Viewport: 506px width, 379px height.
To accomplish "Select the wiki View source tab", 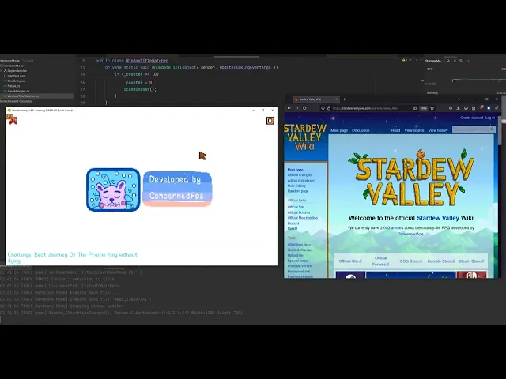I will 414,130.
